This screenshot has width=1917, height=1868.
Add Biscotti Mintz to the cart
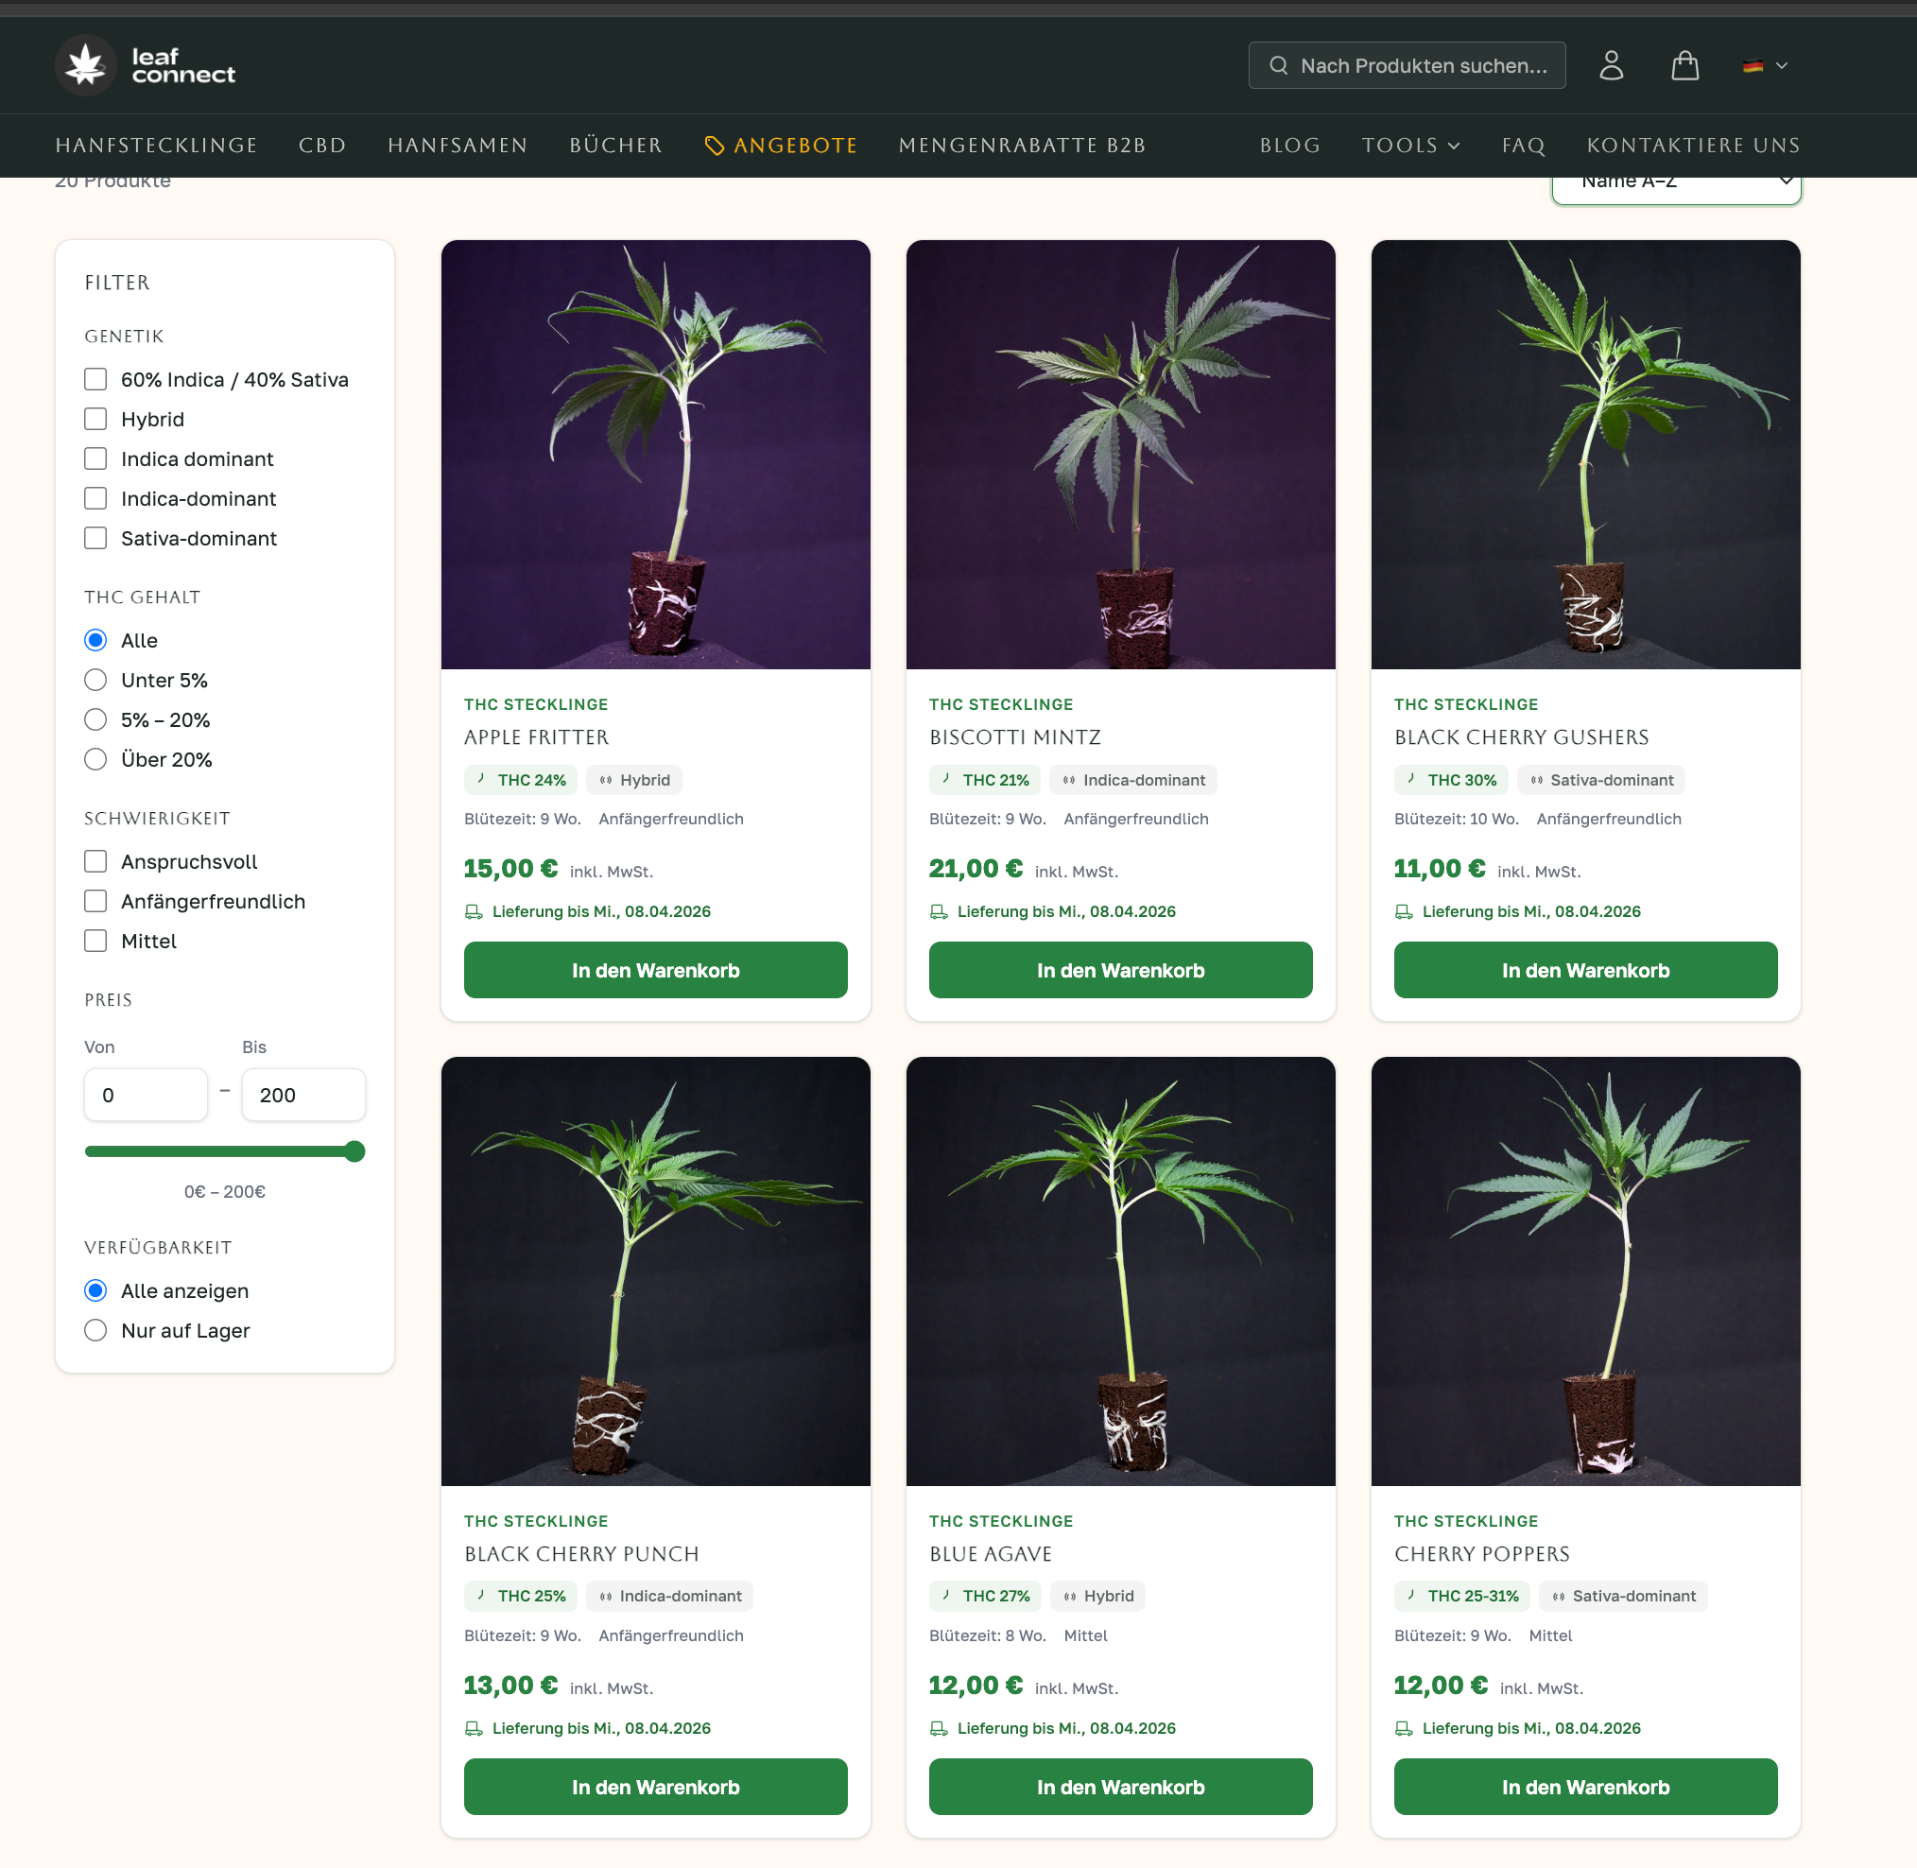1120,969
